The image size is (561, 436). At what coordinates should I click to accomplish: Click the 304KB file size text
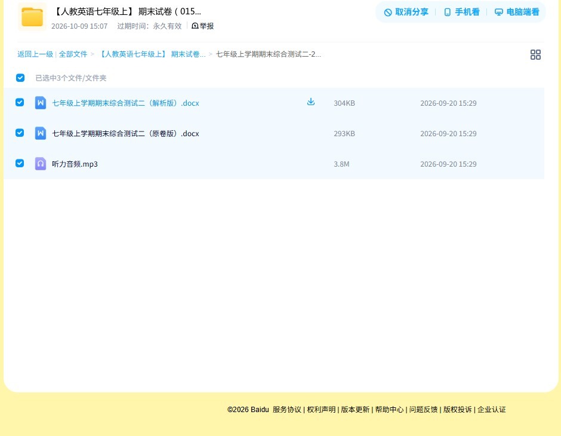(344, 103)
